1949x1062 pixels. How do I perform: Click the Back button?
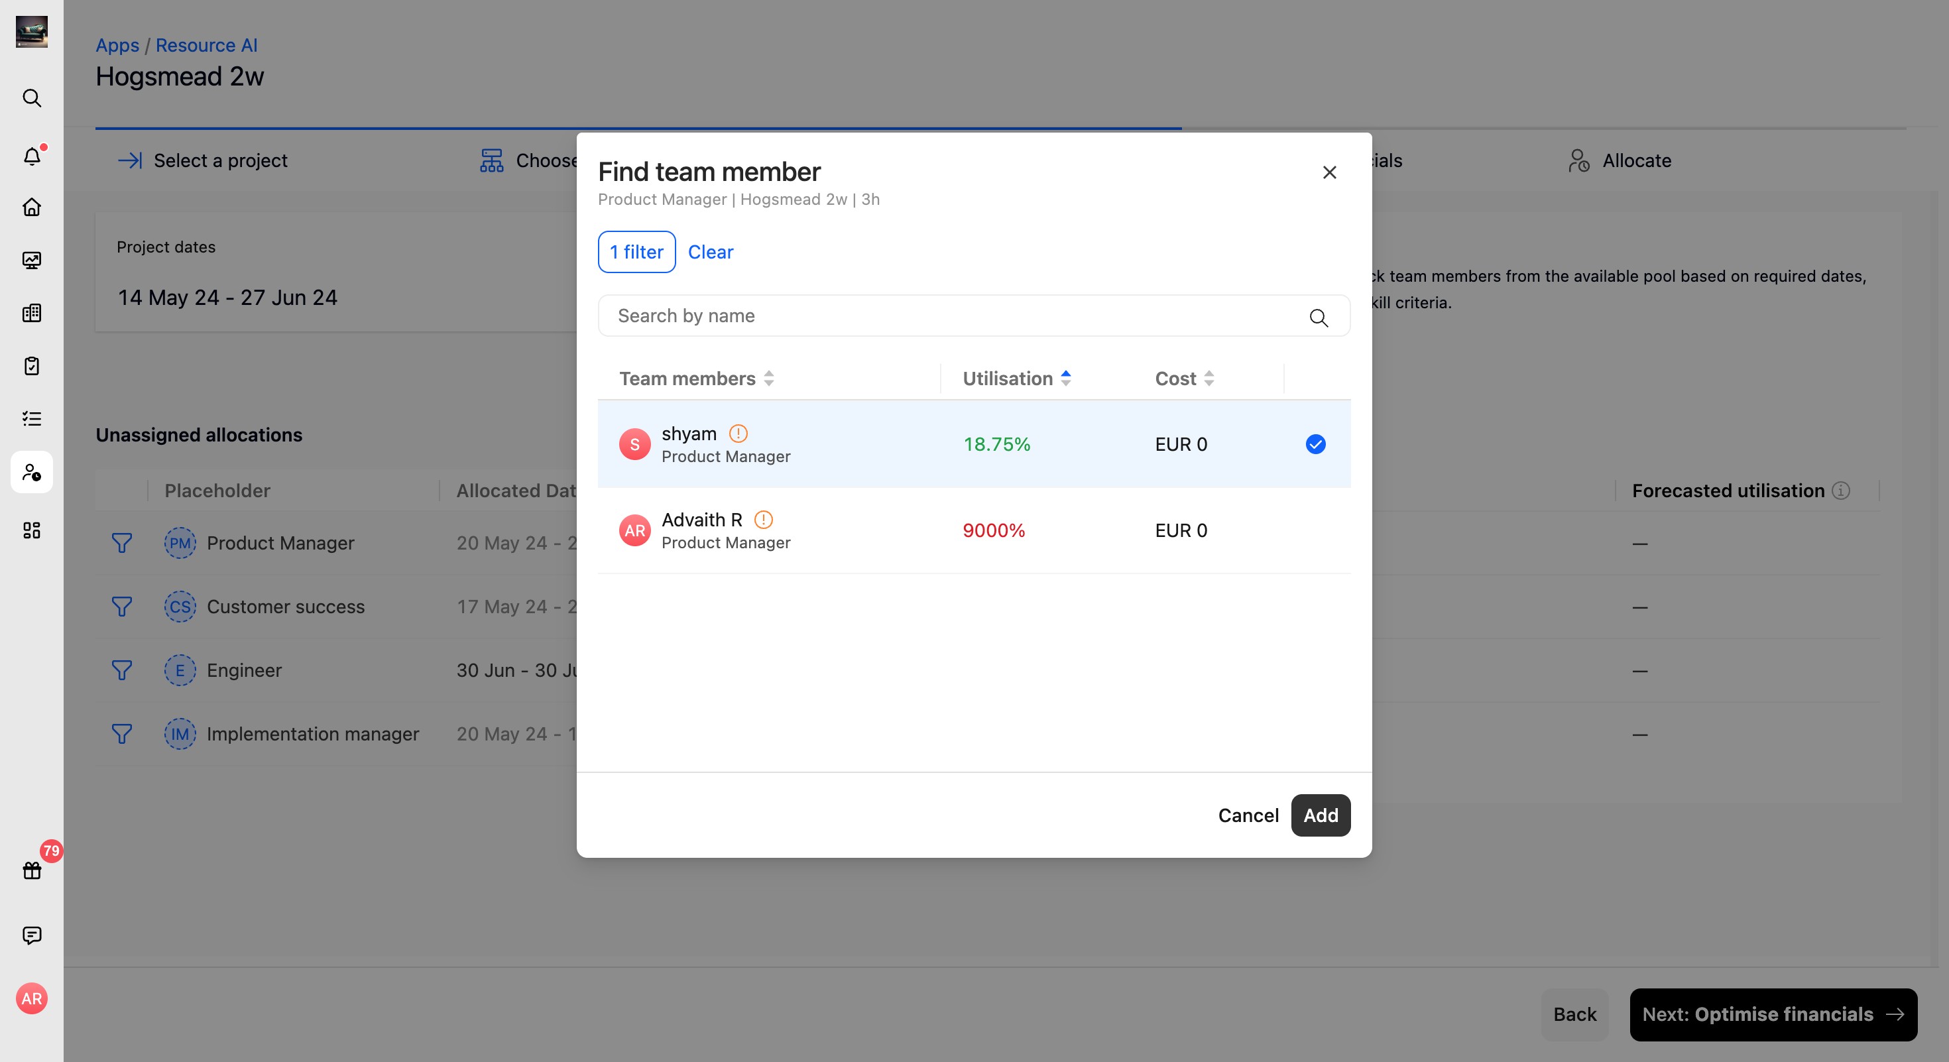tap(1574, 1014)
